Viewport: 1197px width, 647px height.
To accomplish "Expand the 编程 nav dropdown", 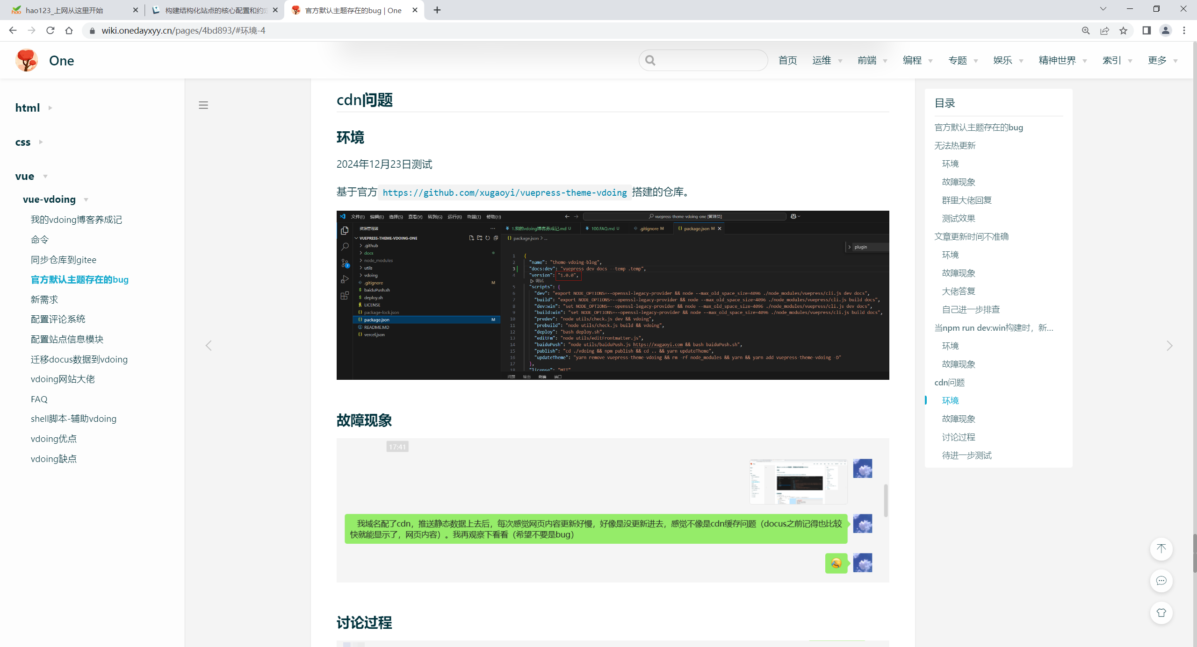I will click(x=918, y=60).
